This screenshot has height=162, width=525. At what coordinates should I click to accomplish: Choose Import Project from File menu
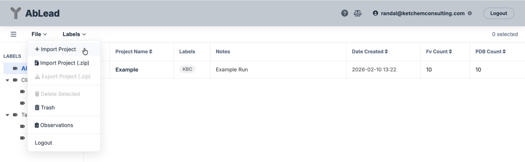(x=64, y=49)
